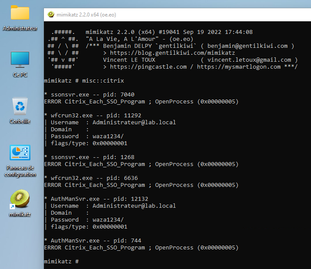Open the Corbeille recycle bin icon
The image size is (311, 269).
pyautogui.click(x=20, y=110)
